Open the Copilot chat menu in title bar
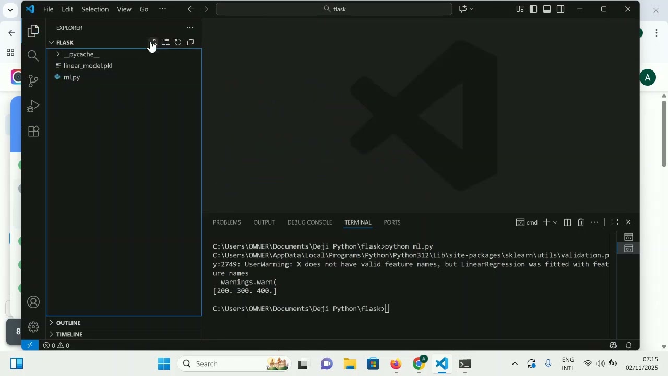 [x=466, y=9]
